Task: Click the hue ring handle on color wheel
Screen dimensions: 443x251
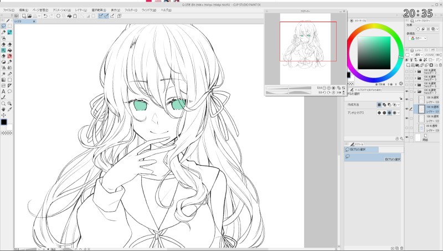Action: point(400,57)
